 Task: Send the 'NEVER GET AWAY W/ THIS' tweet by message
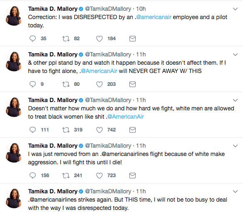(132, 84)
